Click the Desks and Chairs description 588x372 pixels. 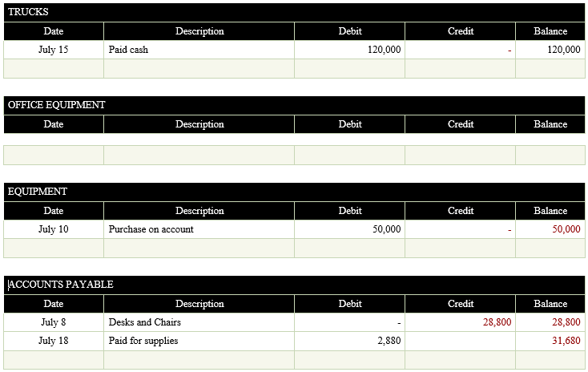tap(144, 322)
